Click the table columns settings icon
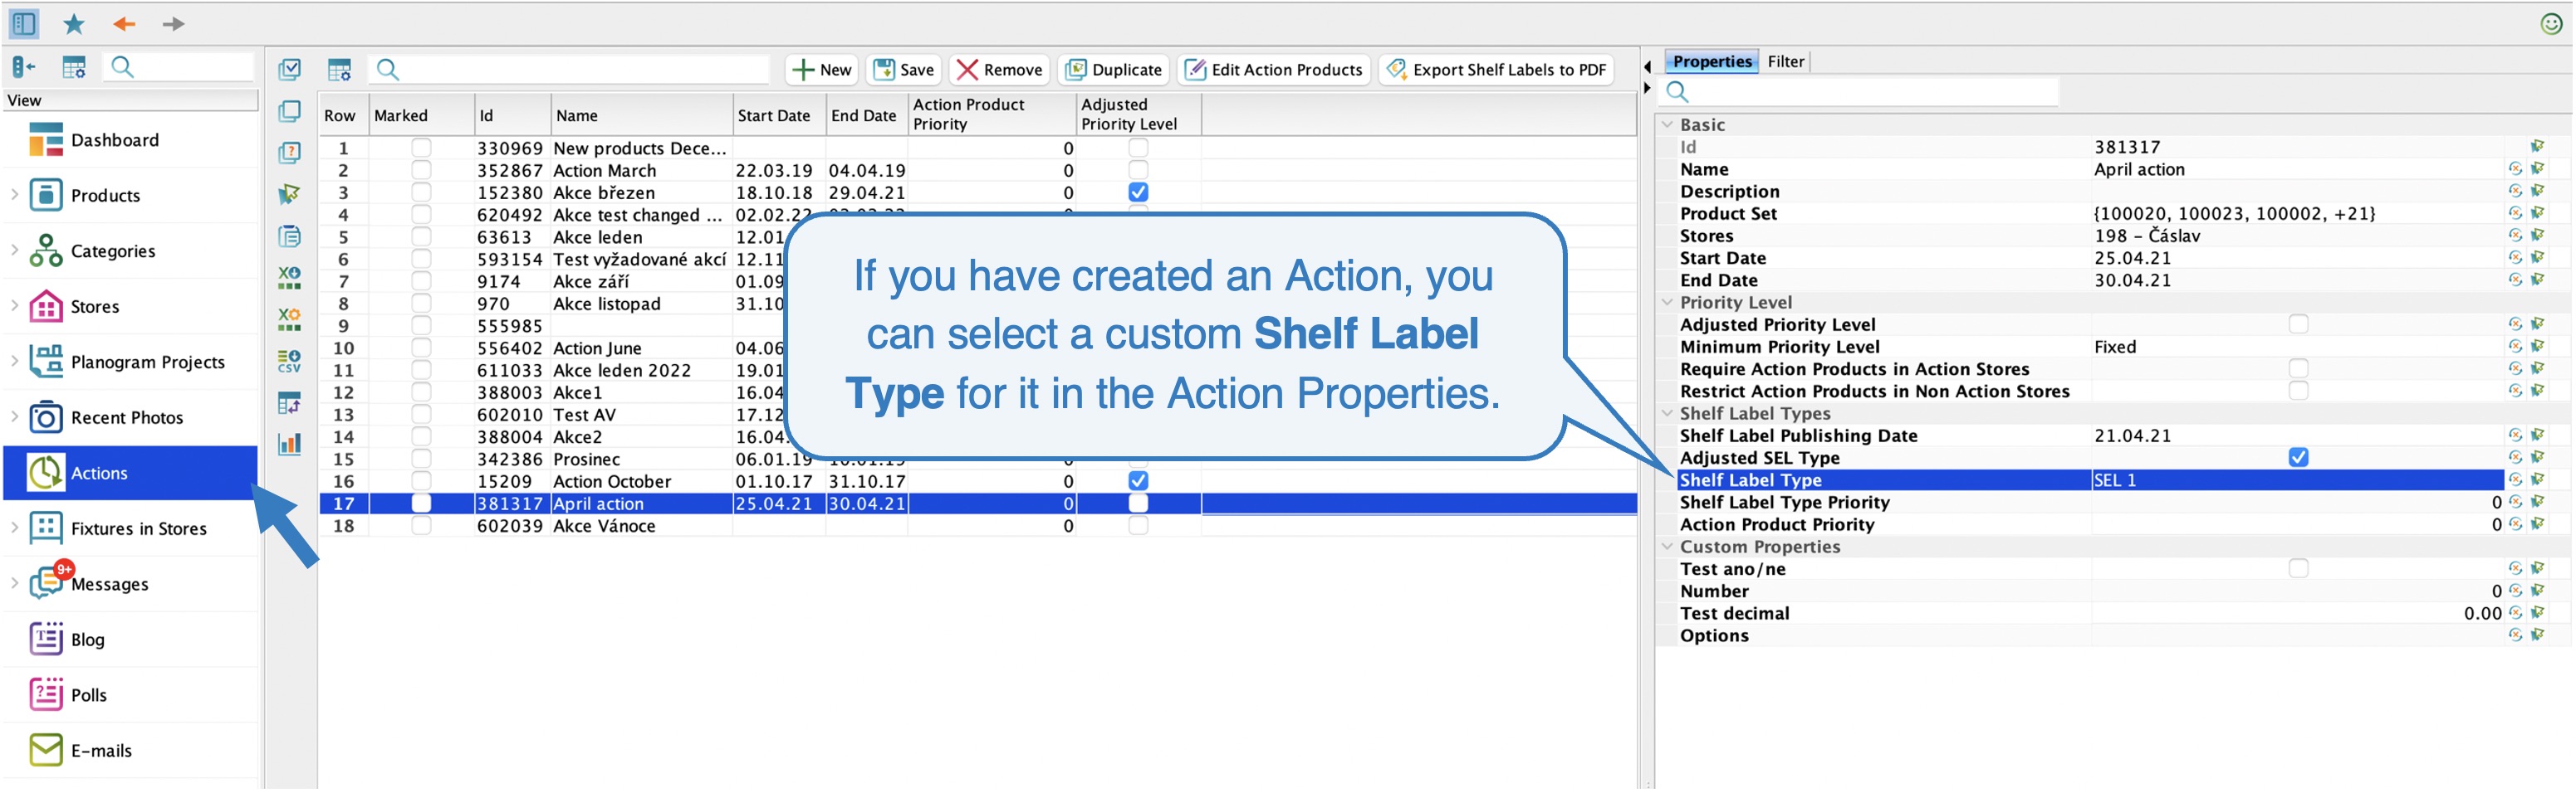Screen dimensions: 2576x793 (339, 70)
